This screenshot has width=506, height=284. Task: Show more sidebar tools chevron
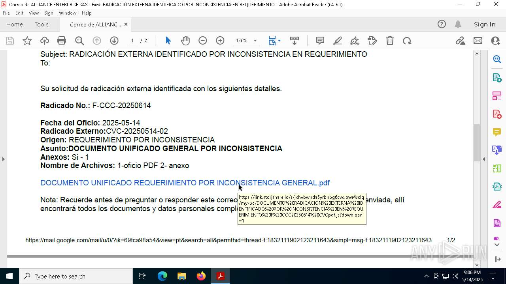497,245
